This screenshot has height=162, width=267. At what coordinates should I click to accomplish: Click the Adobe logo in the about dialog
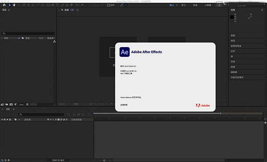[x=202, y=106]
